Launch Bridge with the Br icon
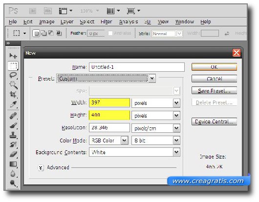The width and height of the screenshot is (259, 202). click(33, 11)
